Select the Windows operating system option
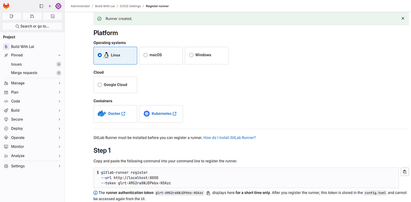 (207, 55)
